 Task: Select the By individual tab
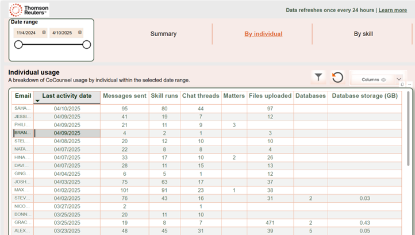pyautogui.click(x=263, y=34)
